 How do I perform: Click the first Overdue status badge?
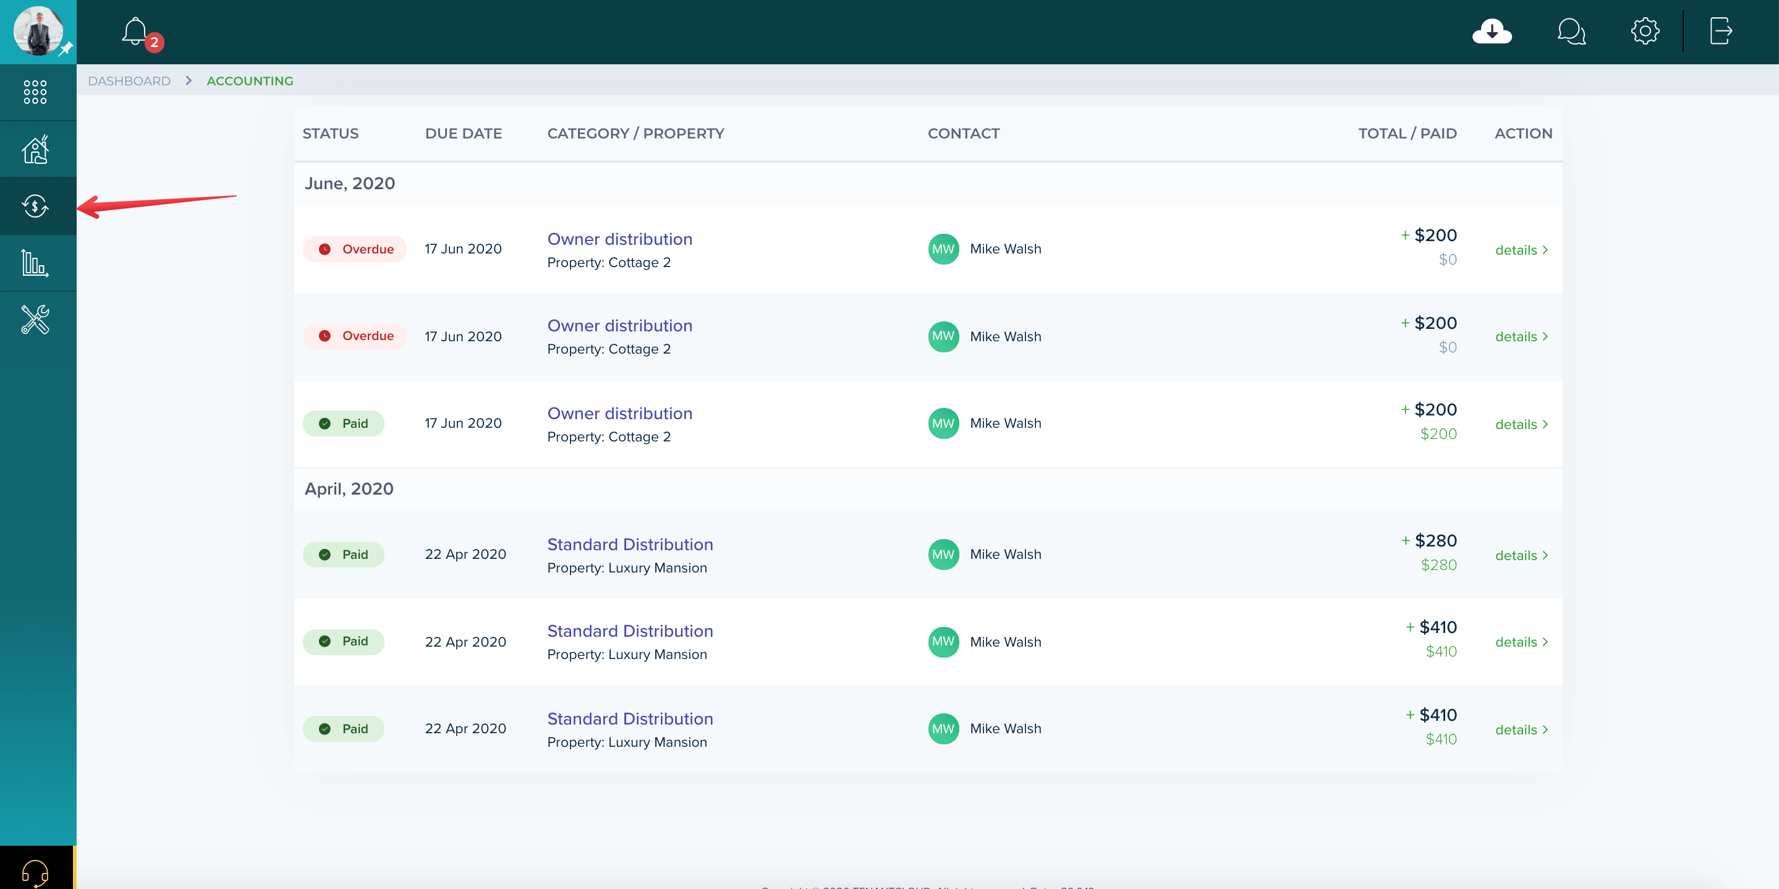click(354, 249)
